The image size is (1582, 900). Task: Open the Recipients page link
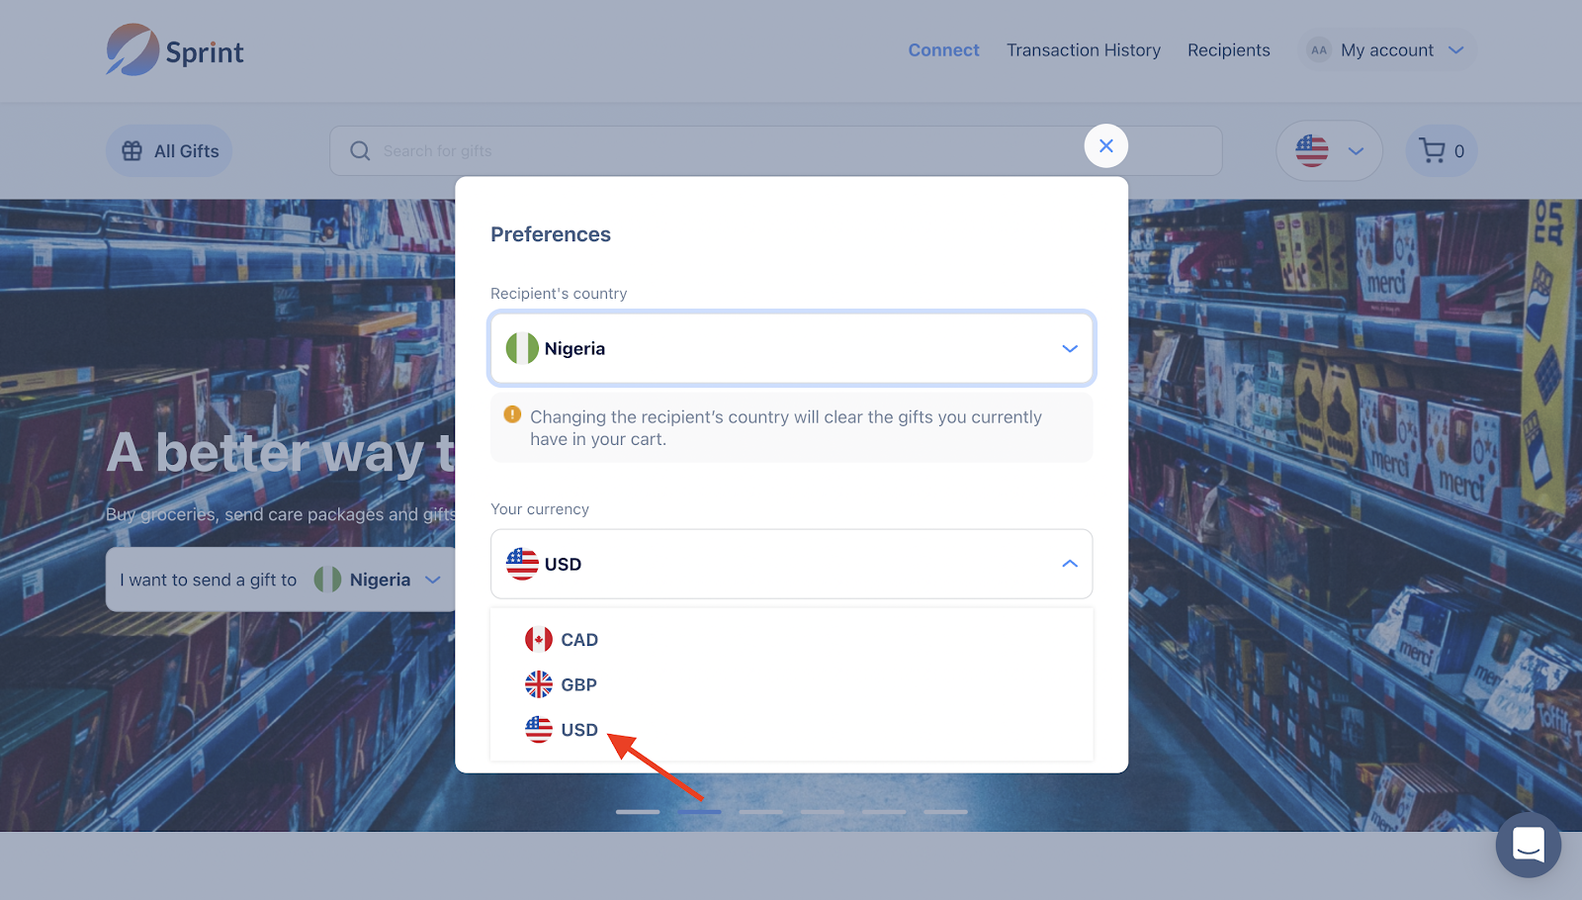tap(1229, 50)
